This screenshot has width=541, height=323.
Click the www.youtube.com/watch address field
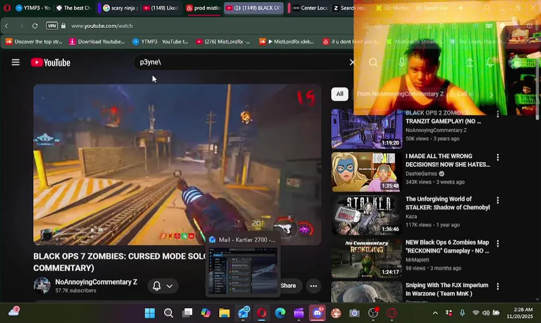pyautogui.click(x=102, y=26)
